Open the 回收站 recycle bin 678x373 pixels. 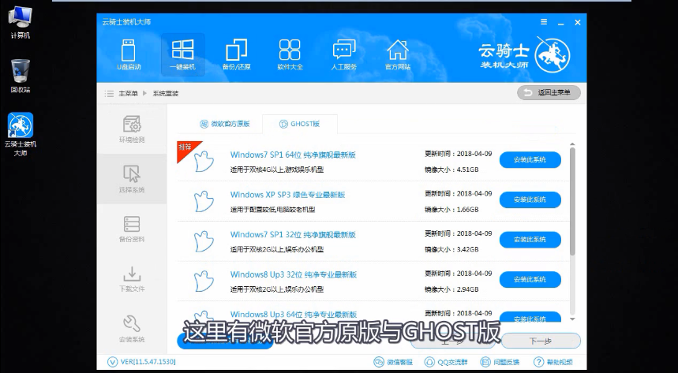pos(21,76)
